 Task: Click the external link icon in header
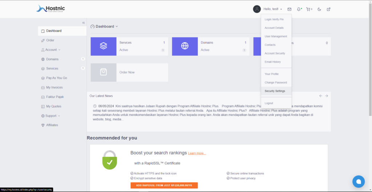tap(328, 9)
